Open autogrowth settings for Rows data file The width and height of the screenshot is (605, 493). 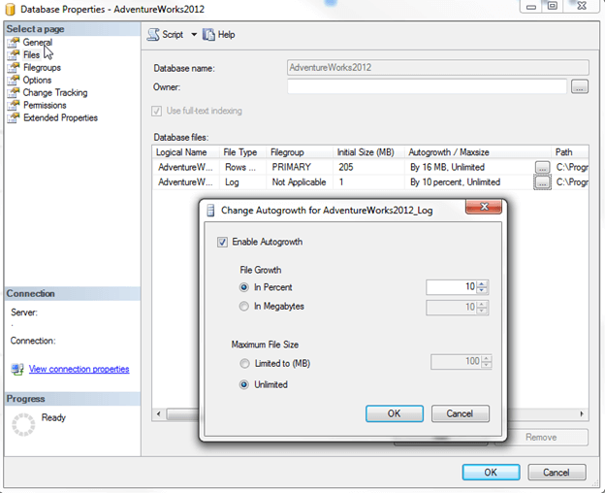tap(543, 168)
